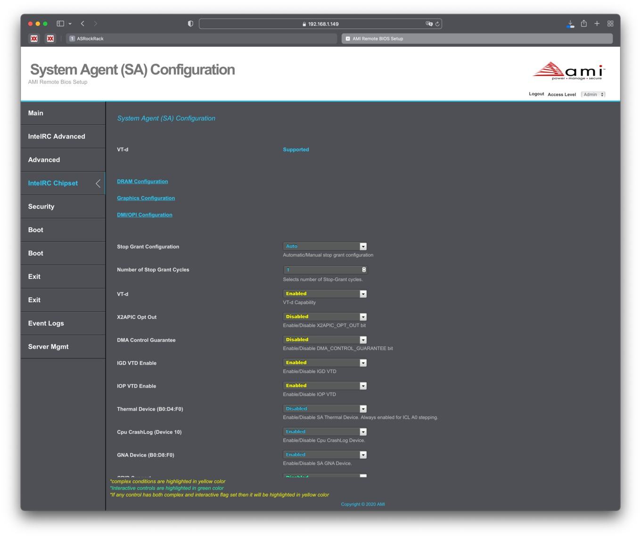Reload the page with refresh icon

click(437, 24)
